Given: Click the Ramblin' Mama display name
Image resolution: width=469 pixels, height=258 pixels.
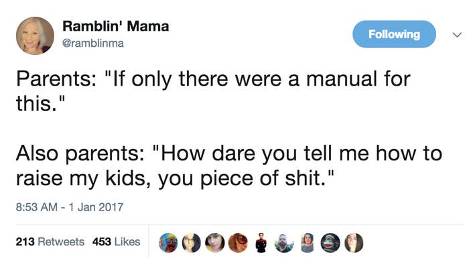Looking at the screenshot, I should (116, 26).
